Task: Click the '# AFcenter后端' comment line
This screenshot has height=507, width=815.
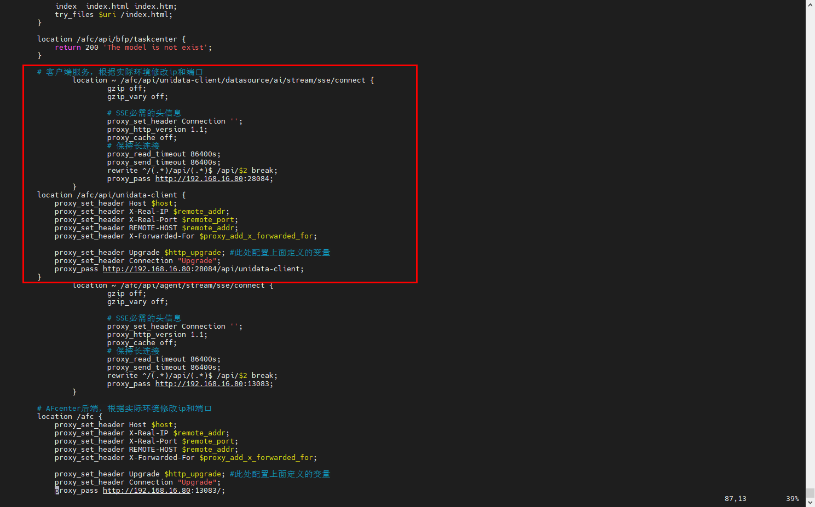Action: [124, 409]
